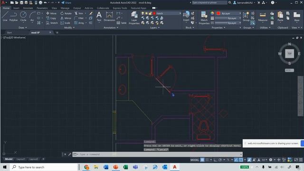Open the ByLayer linetype dropdown
304x171 pixels.
point(240,23)
